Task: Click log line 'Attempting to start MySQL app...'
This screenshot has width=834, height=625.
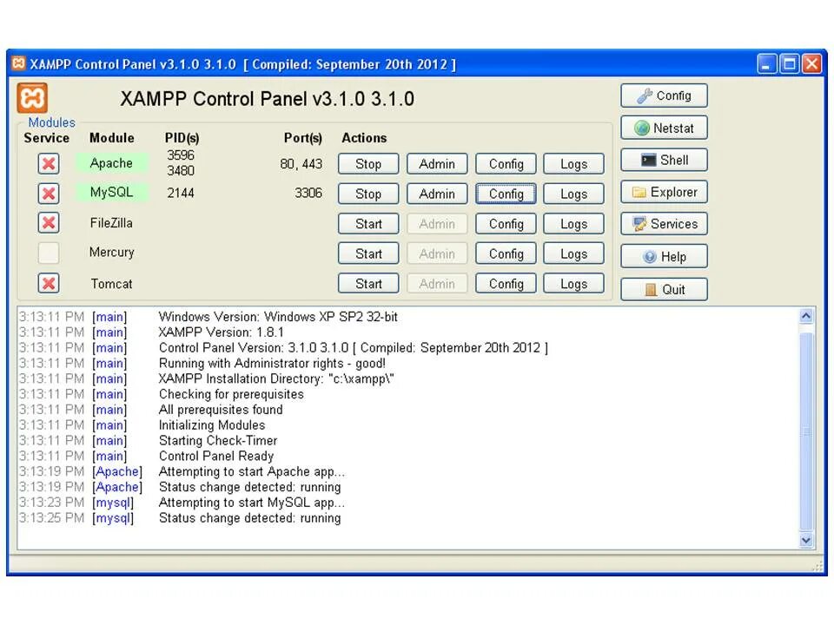Action: coord(252,503)
